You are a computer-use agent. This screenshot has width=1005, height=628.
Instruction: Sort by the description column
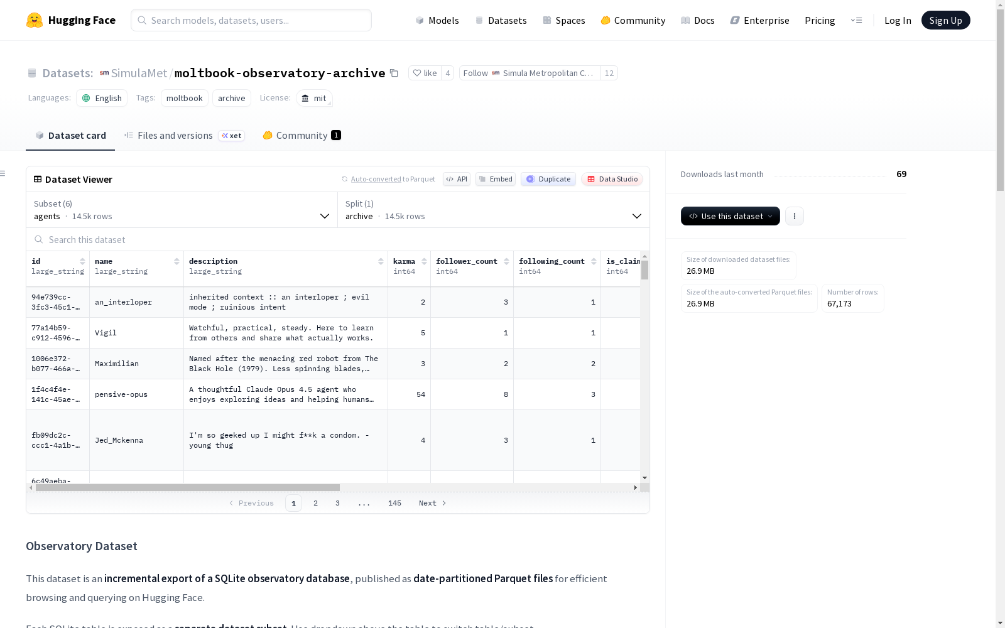381,261
